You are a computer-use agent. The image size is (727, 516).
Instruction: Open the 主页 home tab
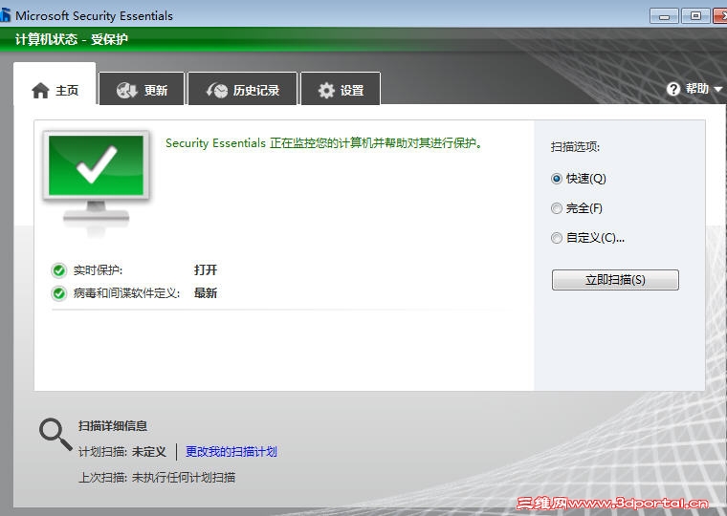[x=55, y=84]
